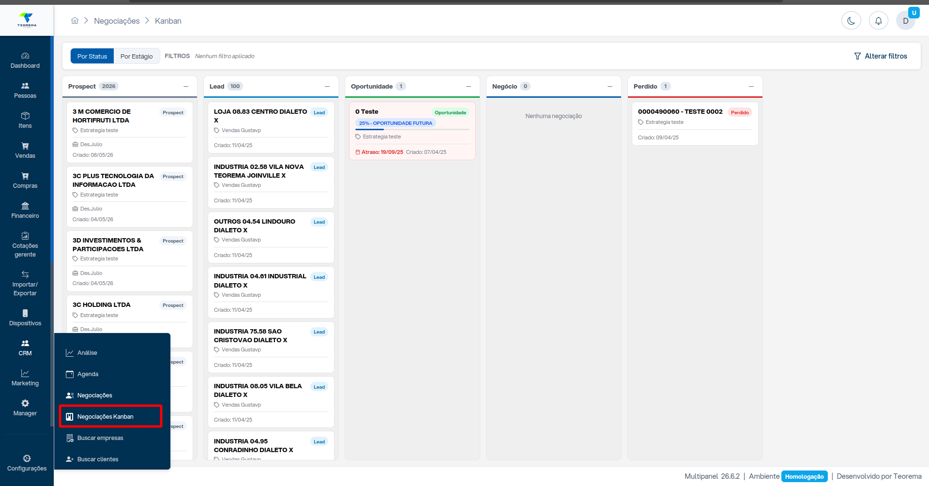The height and width of the screenshot is (486, 929).
Task: Click the Homologação environment badge
Action: coord(804,476)
